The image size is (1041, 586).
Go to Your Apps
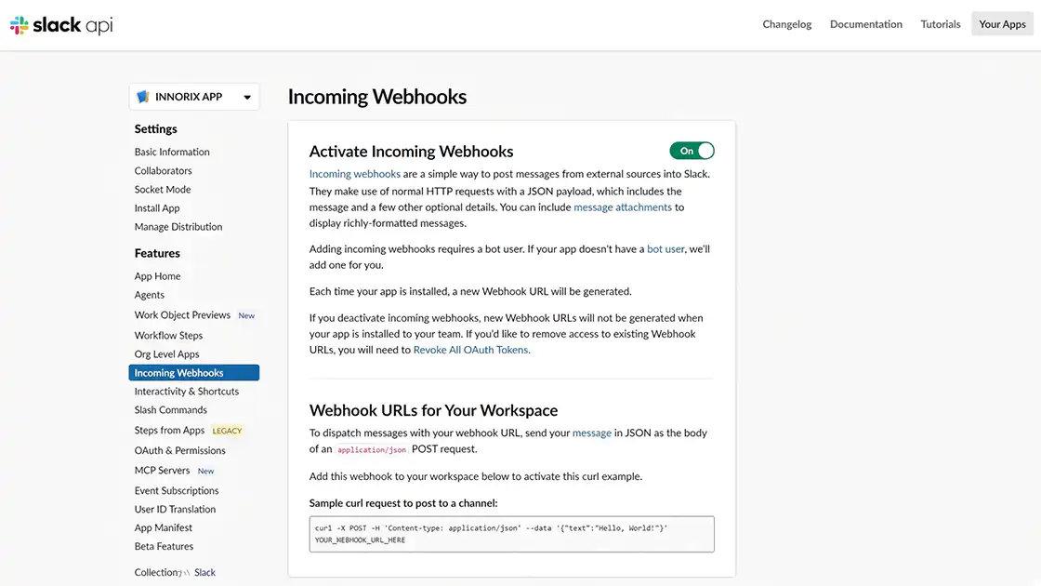coord(1002,24)
